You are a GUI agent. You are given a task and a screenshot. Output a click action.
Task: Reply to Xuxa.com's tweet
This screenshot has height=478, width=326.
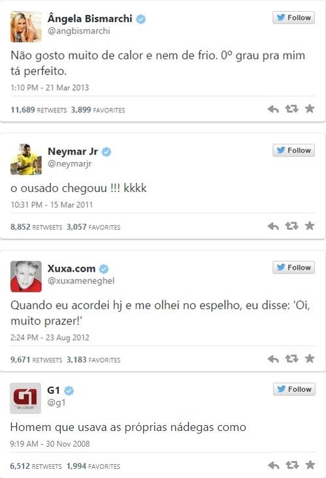[x=273, y=359]
